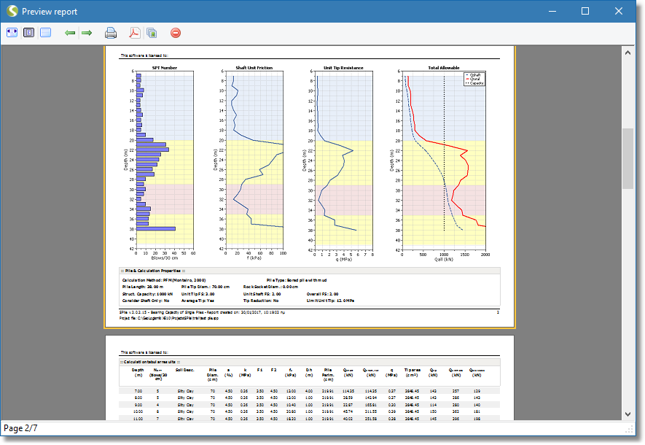
Task: Switch to continuous page view icon
Action: point(46,33)
